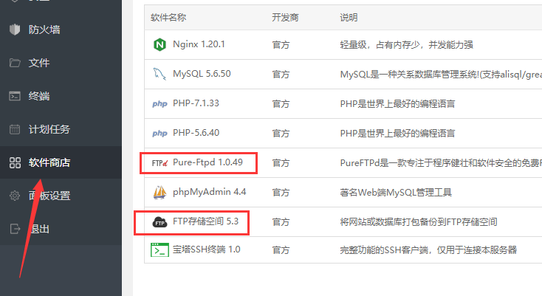Click 官方 in the 宝塔SSH终端 row
This screenshot has height=296, width=542.
pos(281,250)
